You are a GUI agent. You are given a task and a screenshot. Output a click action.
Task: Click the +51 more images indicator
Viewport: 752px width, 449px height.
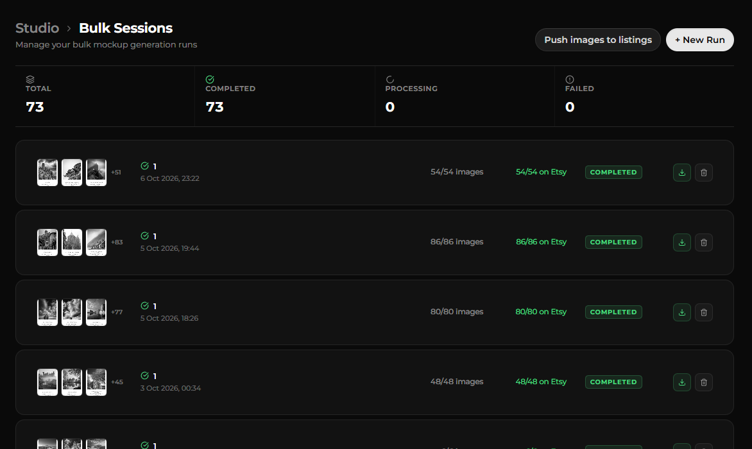click(x=116, y=173)
